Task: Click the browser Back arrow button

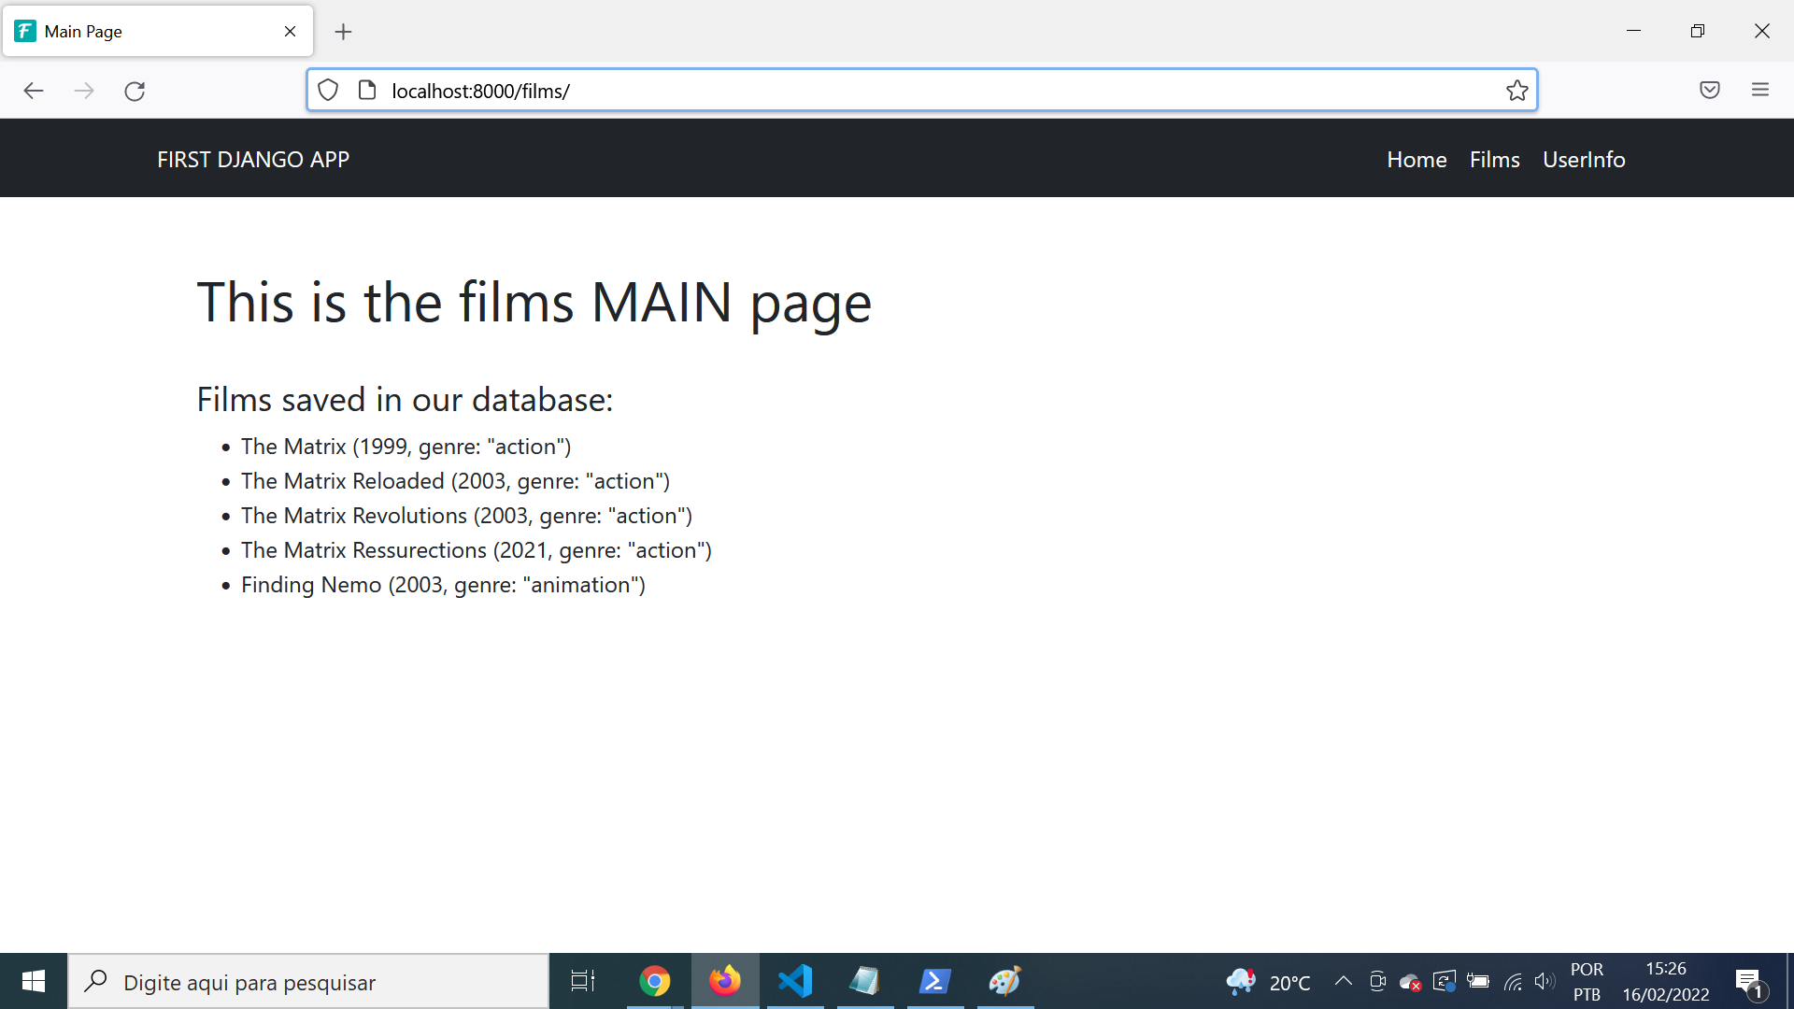Action: 34,91
